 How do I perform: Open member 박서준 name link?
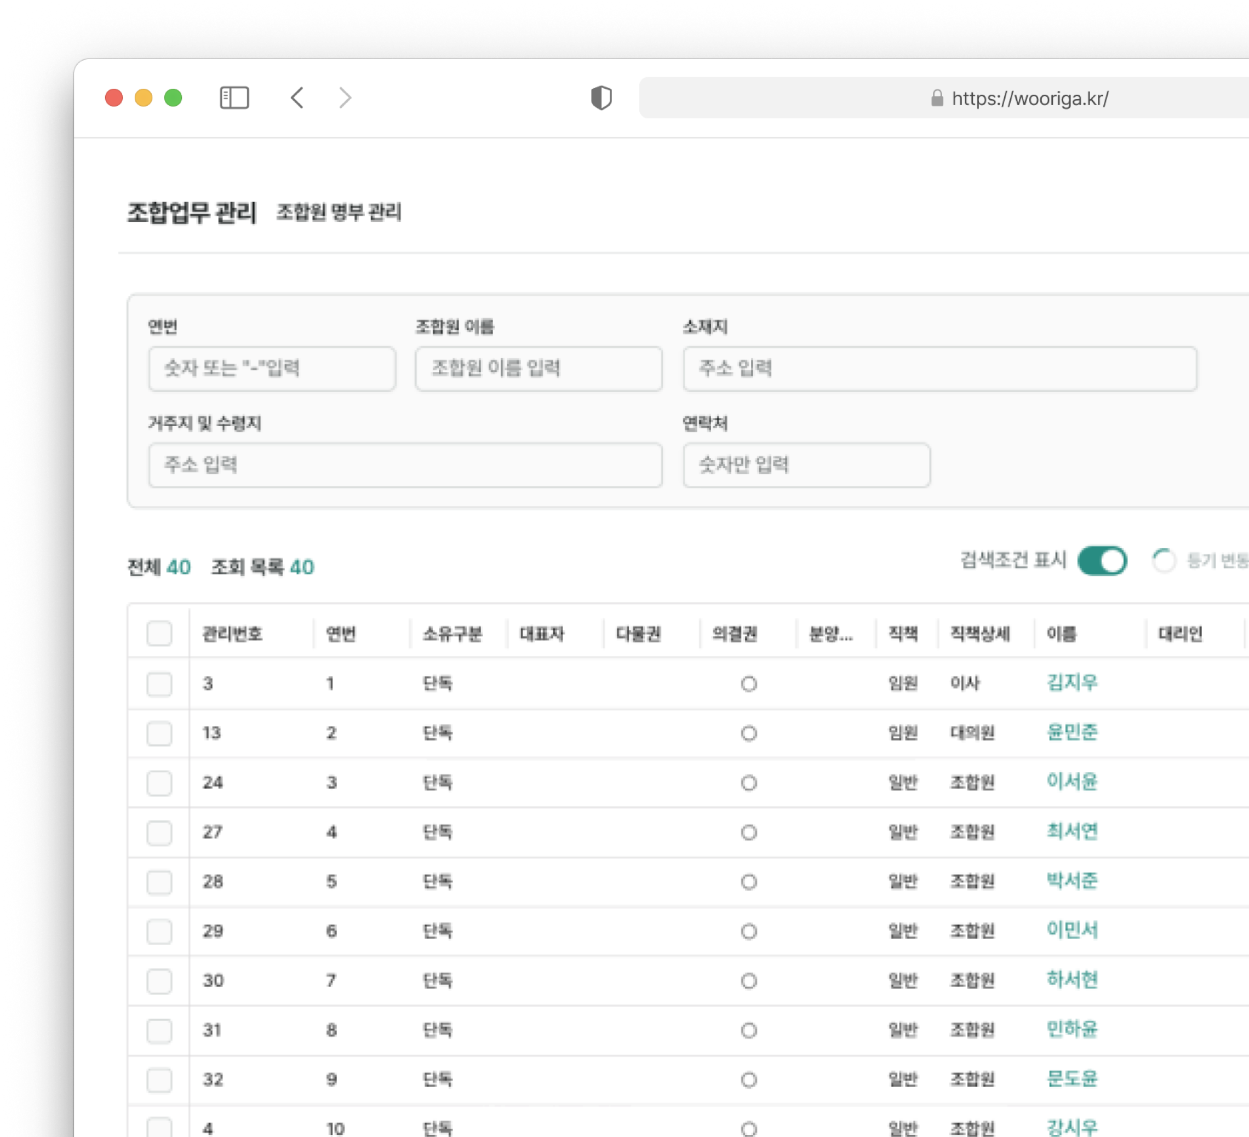click(x=1071, y=881)
